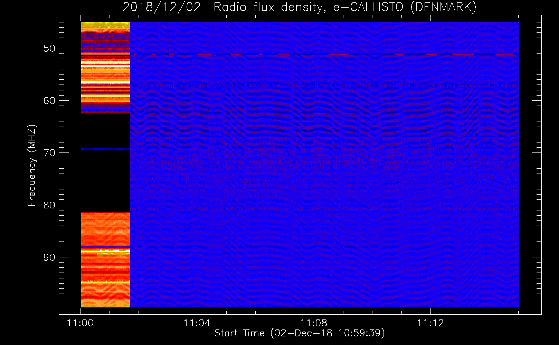Click the "11:04" time tick label
The height and width of the screenshot is (345, 559).
(197, 323)
